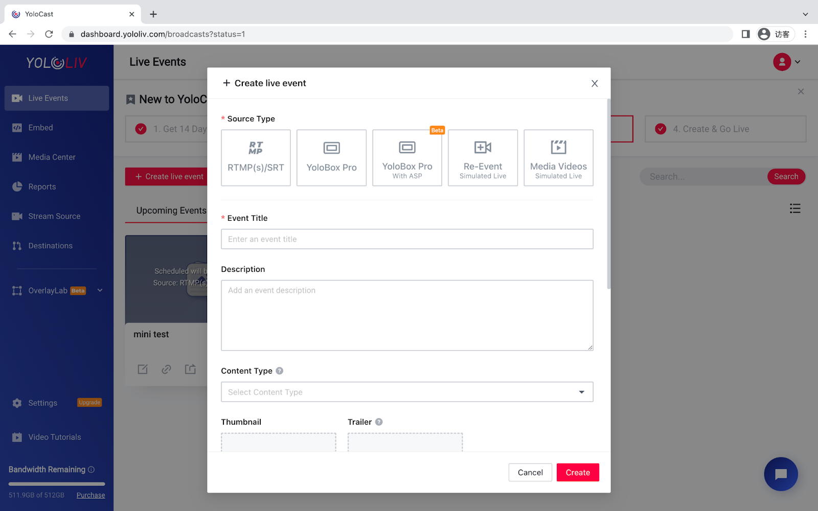Expand the account dropdown chevron
This screenshot has width=818, height=511.
pyautogui.click(x=798, y=62)
